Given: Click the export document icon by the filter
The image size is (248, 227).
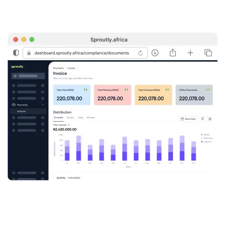Looking at the screenshot, I should click(x=210, y=119).
